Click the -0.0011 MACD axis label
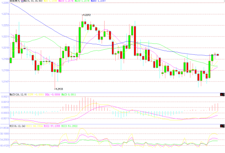This screenshot has height=153, width=225. click(5, 118)
